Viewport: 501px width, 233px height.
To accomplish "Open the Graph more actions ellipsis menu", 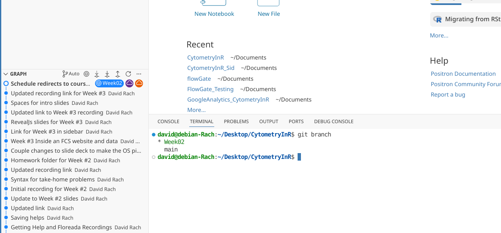I will click(x=139, y=74).
